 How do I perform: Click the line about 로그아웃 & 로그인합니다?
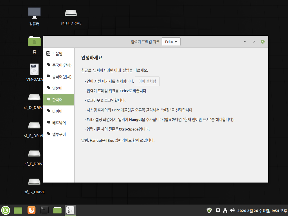point(105,100)
